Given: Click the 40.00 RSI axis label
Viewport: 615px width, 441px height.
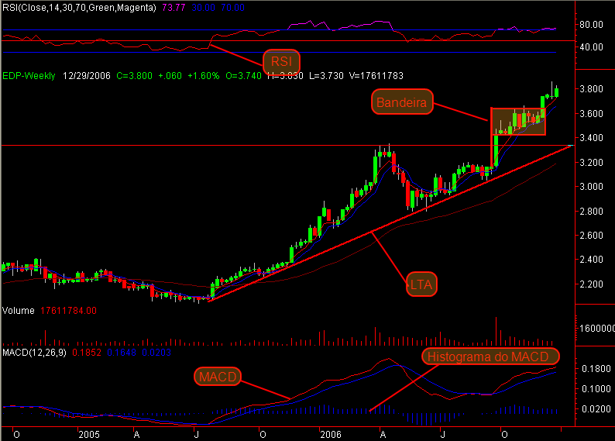Looking at the screenshot, I should click(x=592, y=47).
